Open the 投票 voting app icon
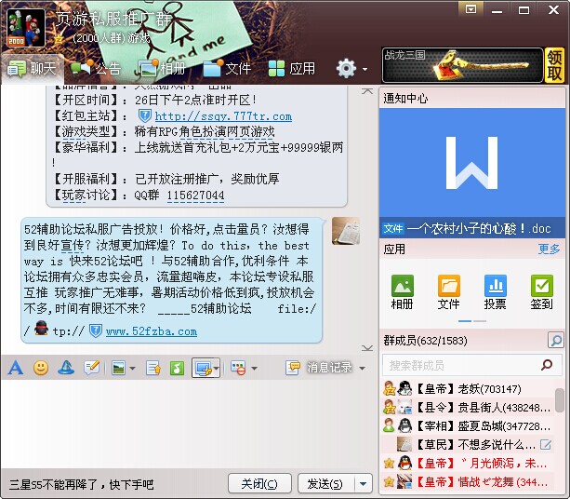 [495, 292]
